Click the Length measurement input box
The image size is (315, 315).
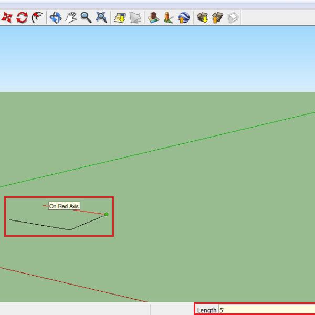coord(267,310)
